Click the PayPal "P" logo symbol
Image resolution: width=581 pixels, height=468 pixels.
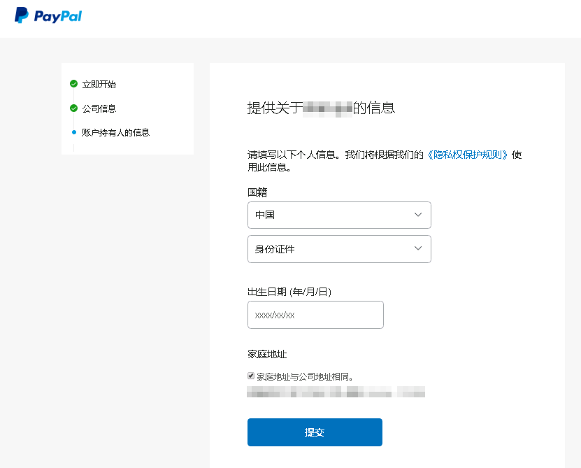pos(22,15)
